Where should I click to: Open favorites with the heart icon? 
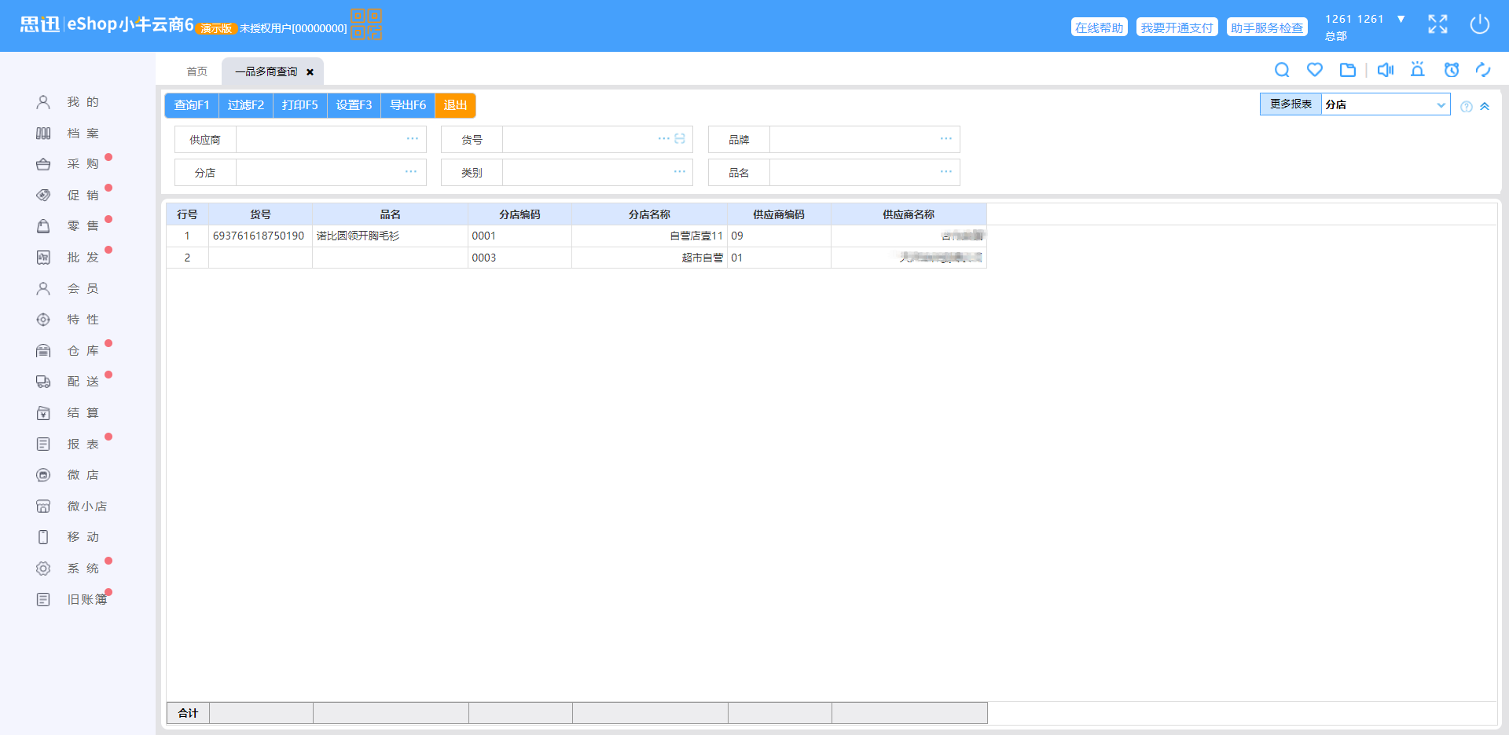coord(1315,70)
